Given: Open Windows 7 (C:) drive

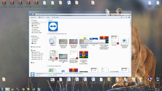Looking at the screenshot, I should coord(37,52).
